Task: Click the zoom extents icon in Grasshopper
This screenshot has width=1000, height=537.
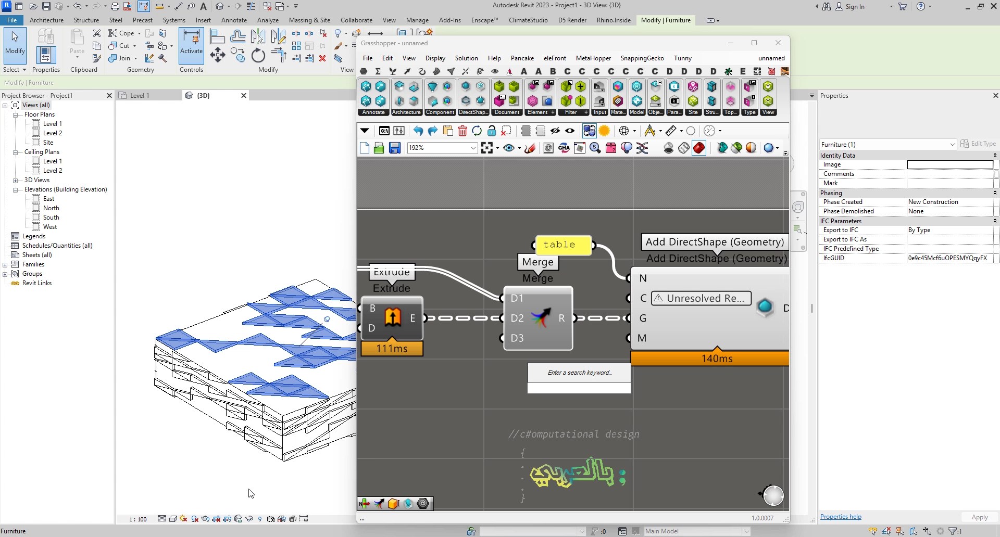Action: [487, 148]
